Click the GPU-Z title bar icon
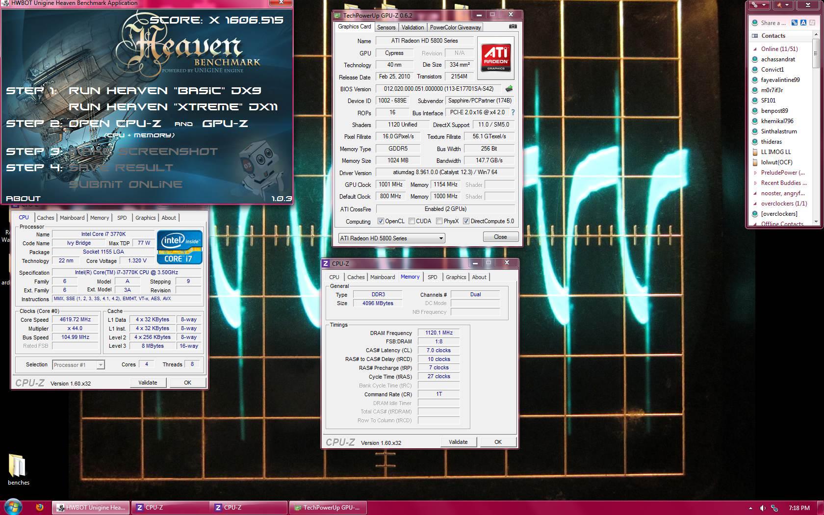Image resolution: width=824 pixels, height=515 pixels. tap(338, 16)
